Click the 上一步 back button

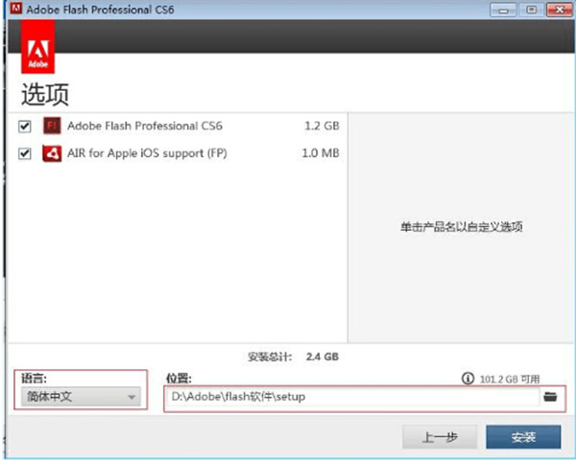point(440,437)
